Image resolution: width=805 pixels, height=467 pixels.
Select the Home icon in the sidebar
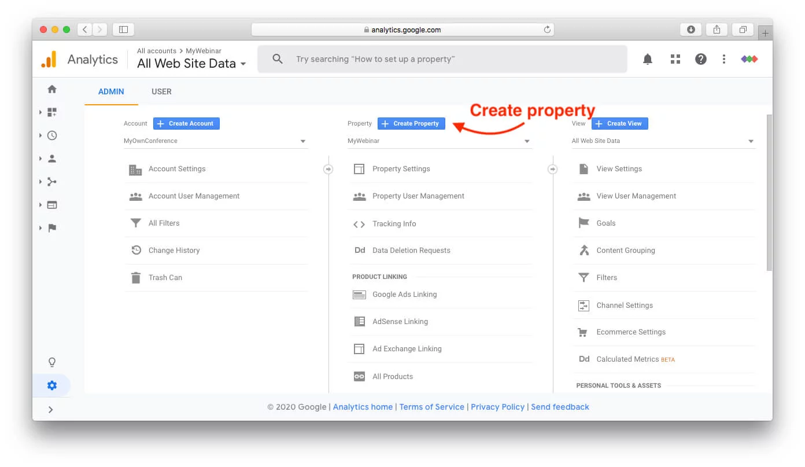tap(51, 89)
